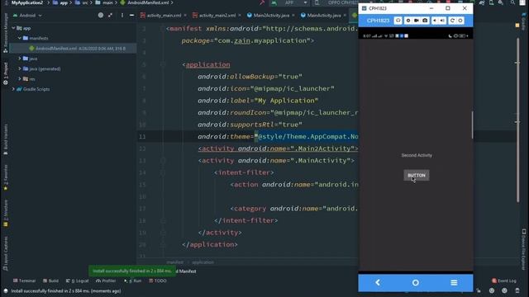
Task: Close the activity_main.xml tab
Action: click(185, 15)
